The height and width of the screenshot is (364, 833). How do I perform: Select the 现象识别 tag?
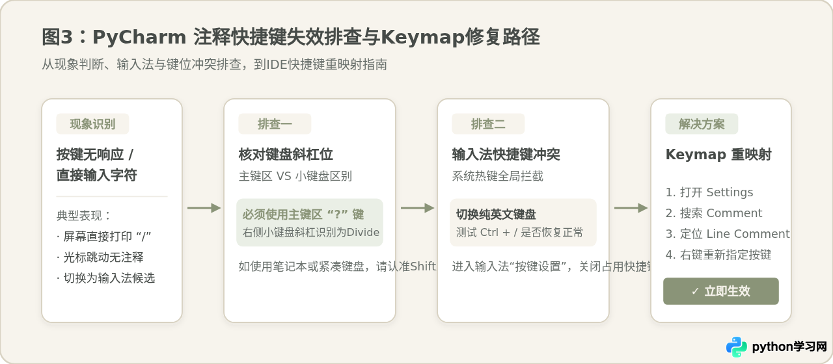pyautogui.click(x=92, y=124)
